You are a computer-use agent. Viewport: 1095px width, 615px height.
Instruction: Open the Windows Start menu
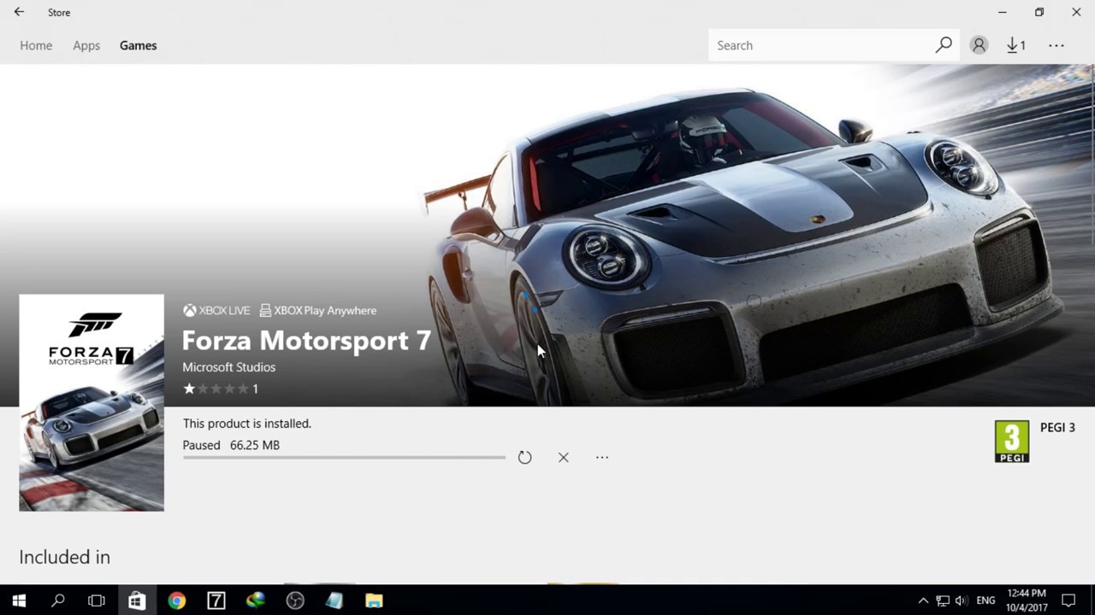pos(19,600)
